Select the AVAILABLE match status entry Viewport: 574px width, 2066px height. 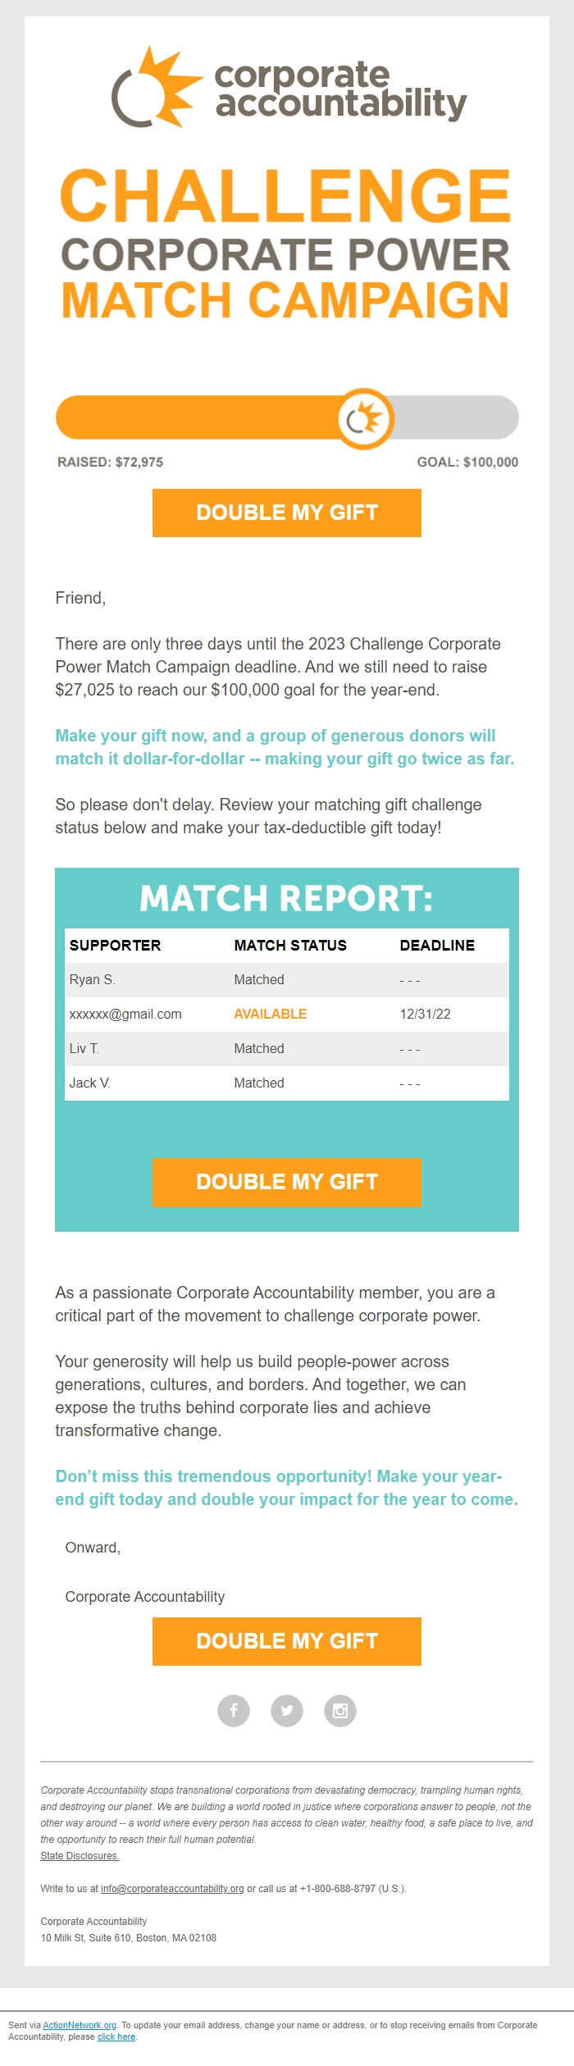(x=269, y=1014)
